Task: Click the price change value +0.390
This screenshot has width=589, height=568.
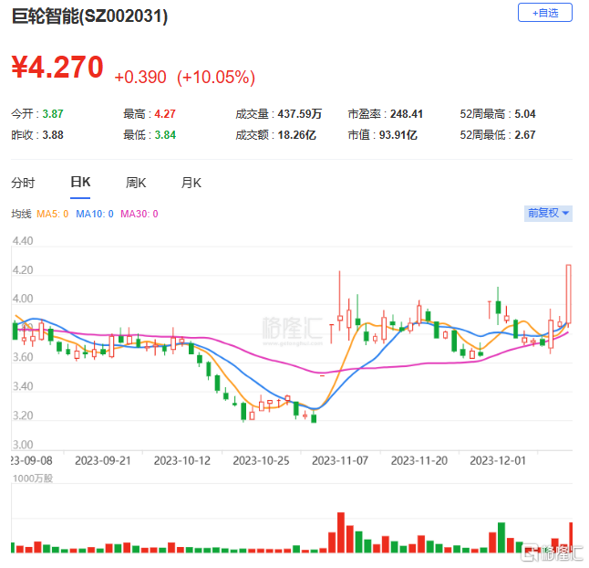Action: point(140,77)
